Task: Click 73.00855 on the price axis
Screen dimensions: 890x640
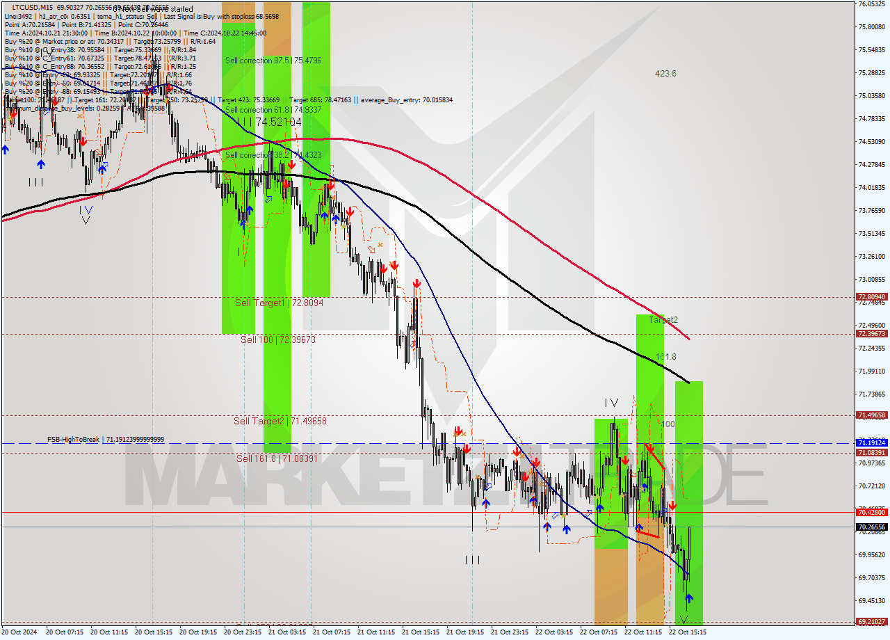Action: coord(871,279)
